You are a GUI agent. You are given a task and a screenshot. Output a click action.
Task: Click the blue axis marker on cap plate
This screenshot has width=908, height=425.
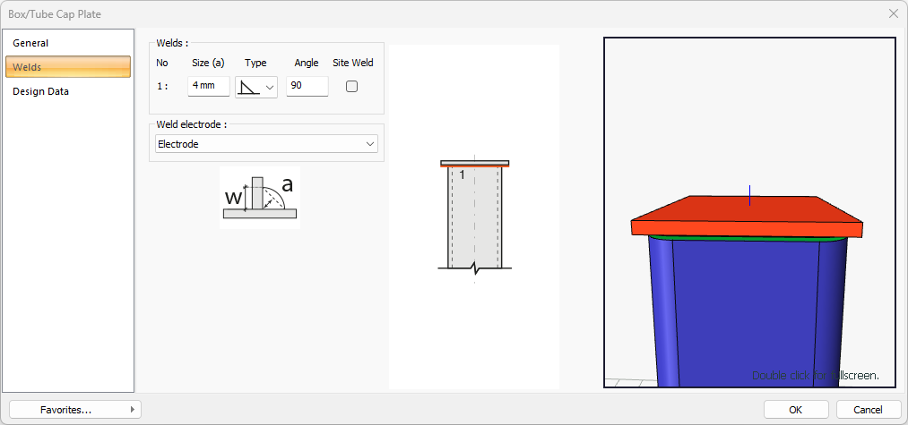coord(750,195)
